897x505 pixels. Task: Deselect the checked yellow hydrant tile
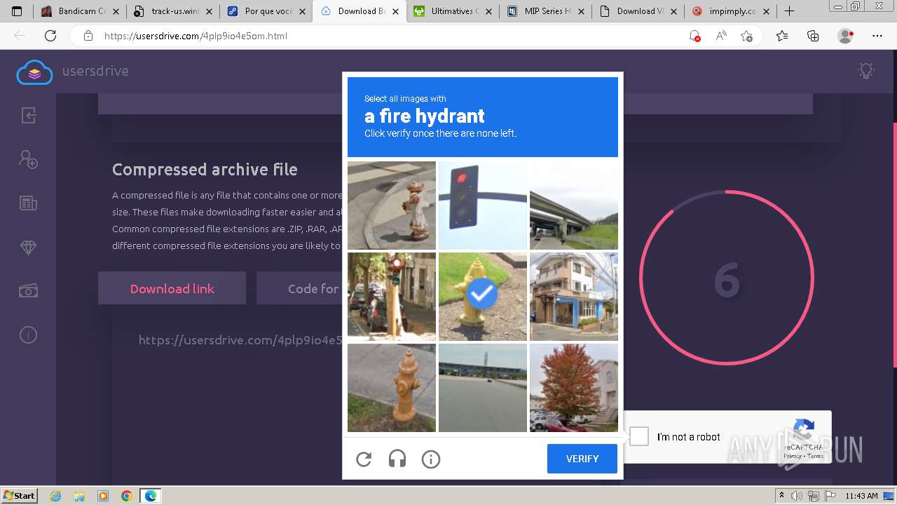point(483,297)
